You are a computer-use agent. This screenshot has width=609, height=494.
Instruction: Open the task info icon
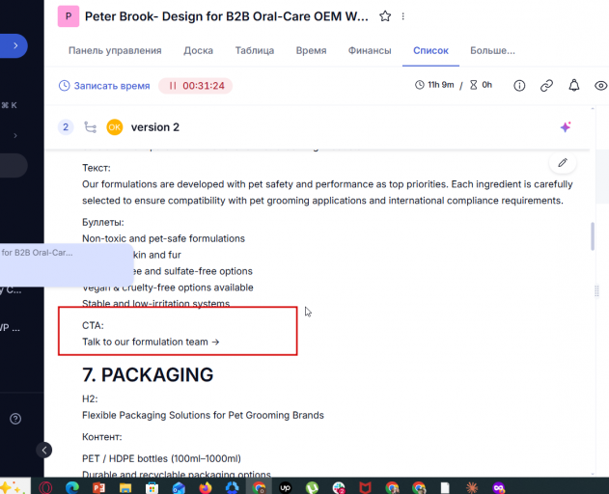519,86
